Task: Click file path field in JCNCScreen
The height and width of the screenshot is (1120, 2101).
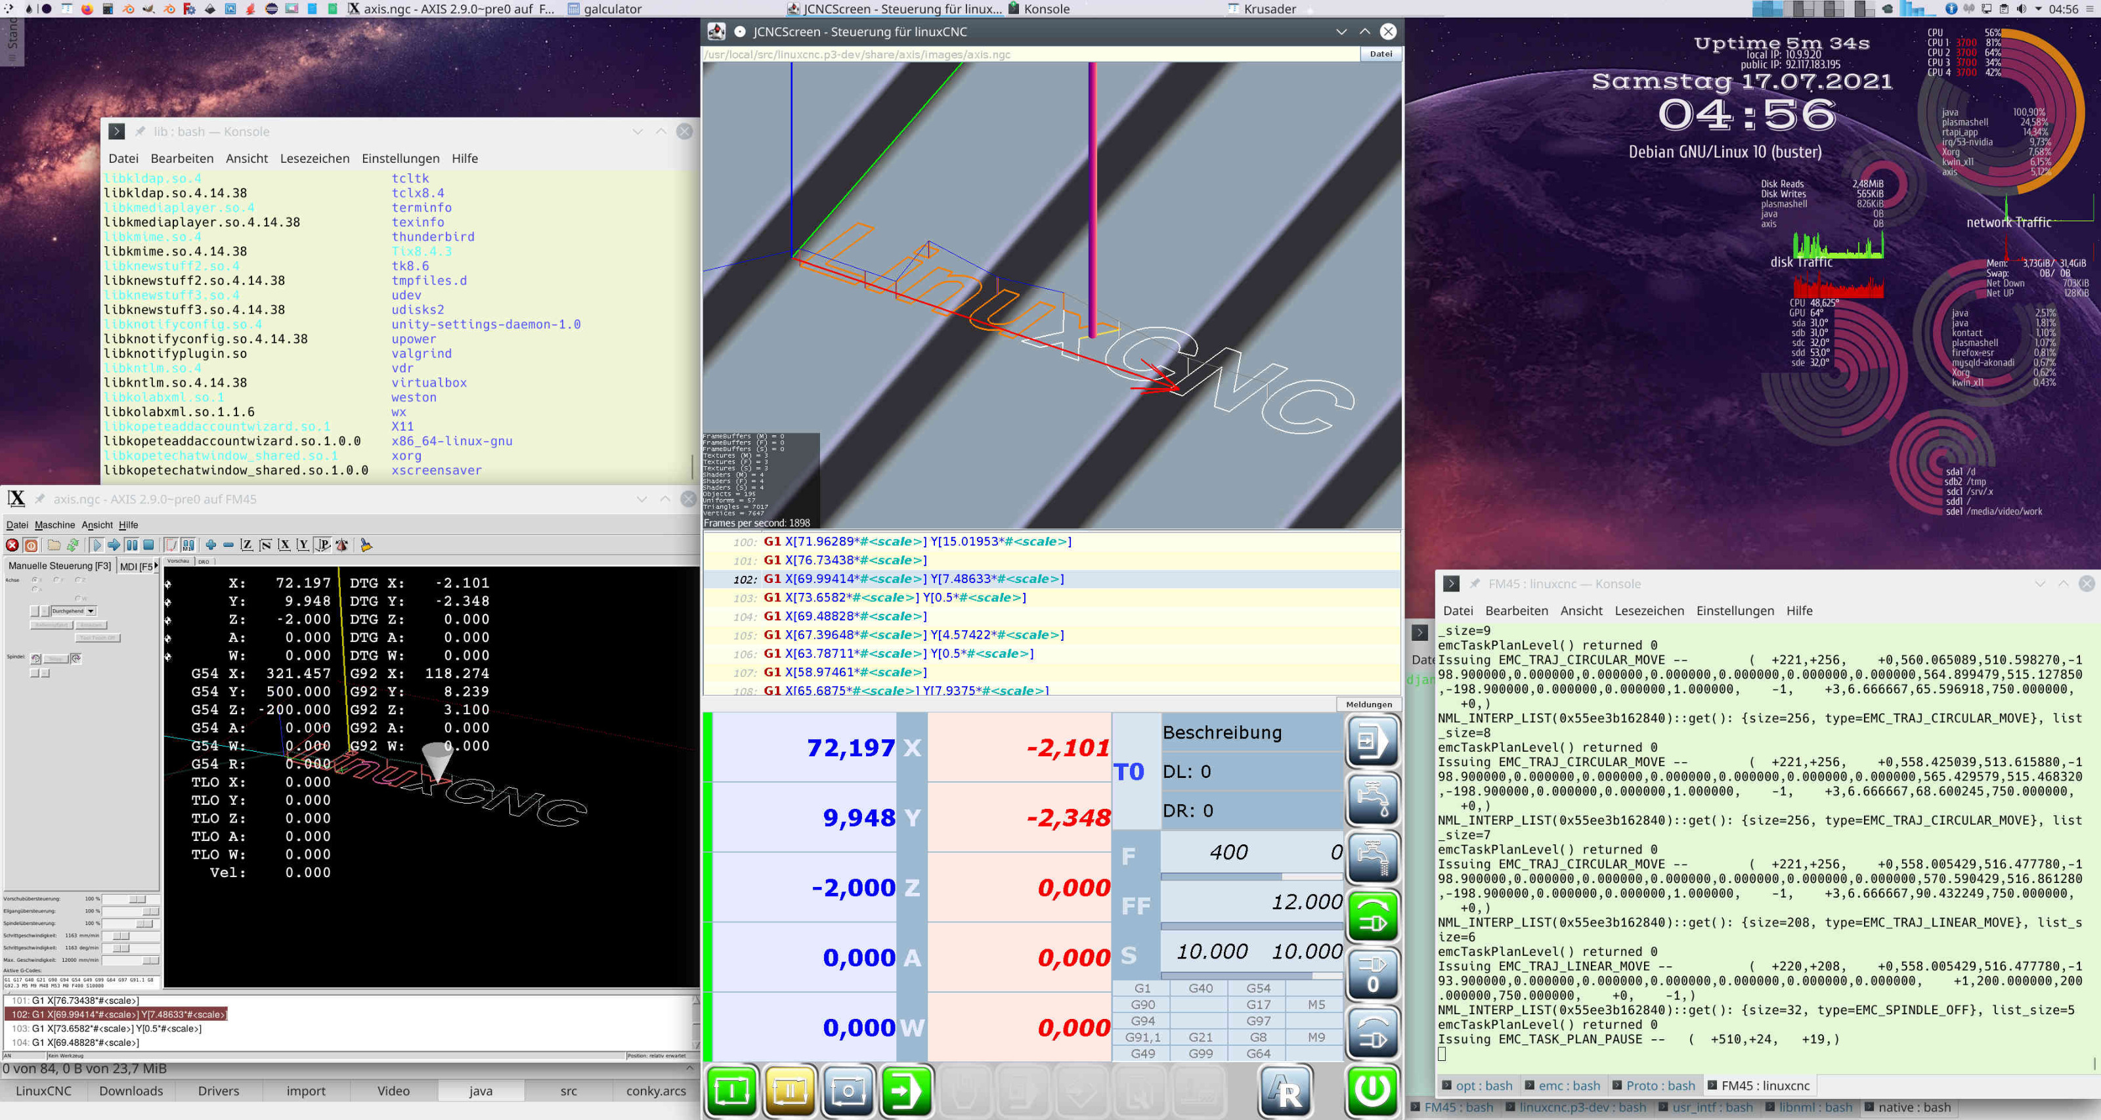Action: pos(1031,54)
